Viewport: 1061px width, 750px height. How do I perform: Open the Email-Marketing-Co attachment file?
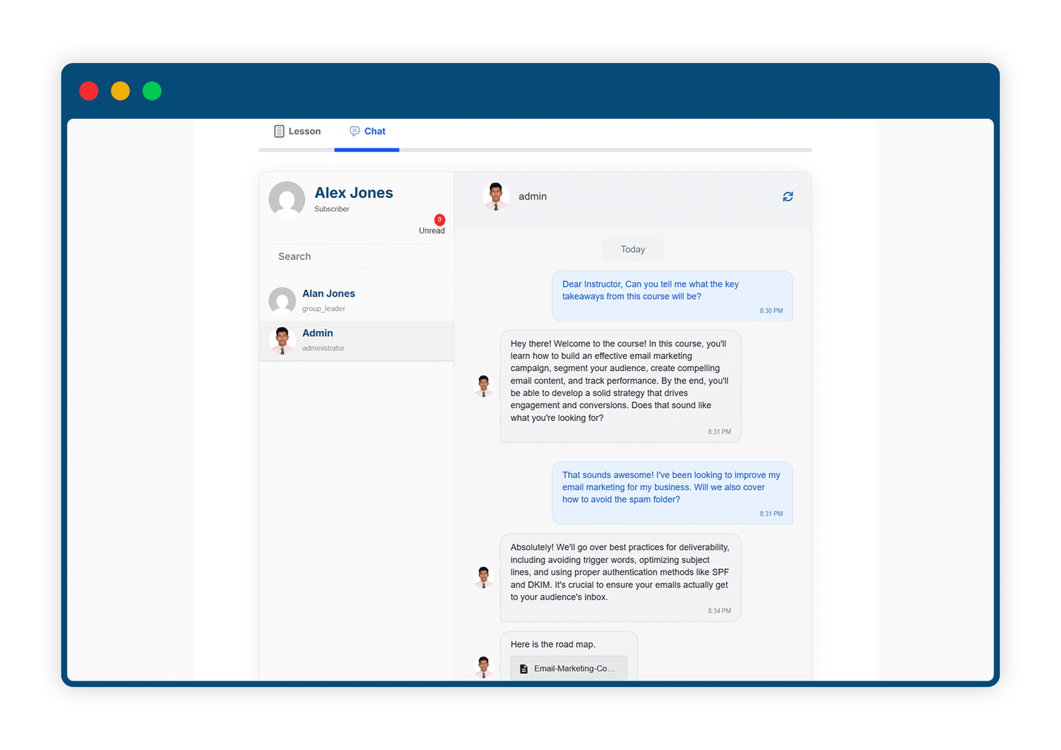click(569, 668)
